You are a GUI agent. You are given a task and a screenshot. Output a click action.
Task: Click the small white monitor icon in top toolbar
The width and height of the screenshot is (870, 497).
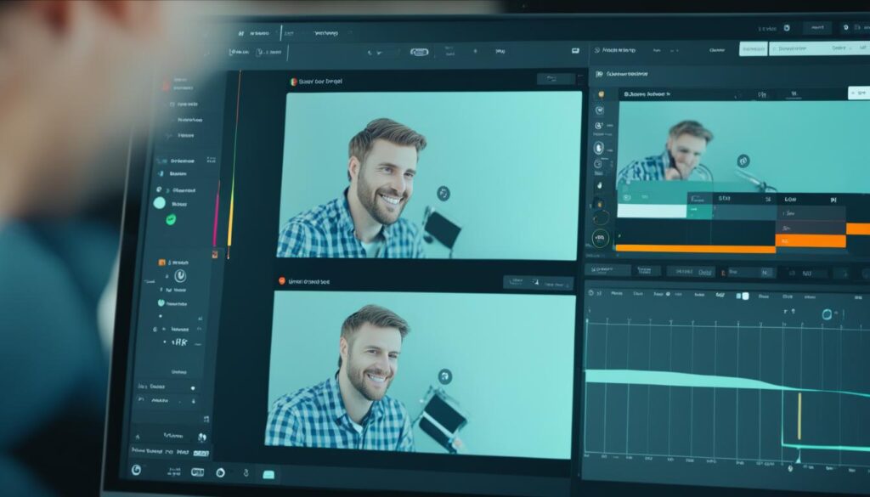[575, 50]
